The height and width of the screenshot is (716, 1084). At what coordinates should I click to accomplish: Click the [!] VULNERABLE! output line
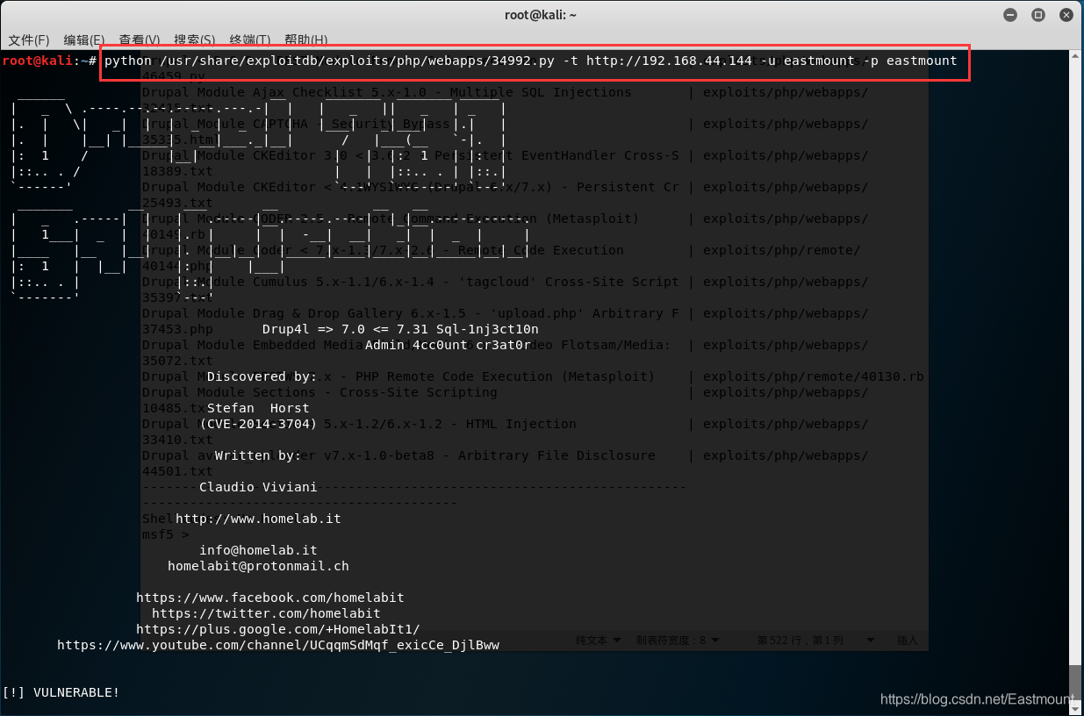click(61, 692)
